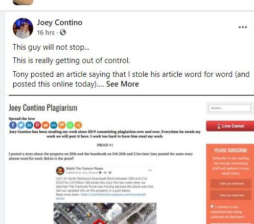Open the embedded post's three-dot menu
This screenshot has height=224, width=254.
pos(150,170)
